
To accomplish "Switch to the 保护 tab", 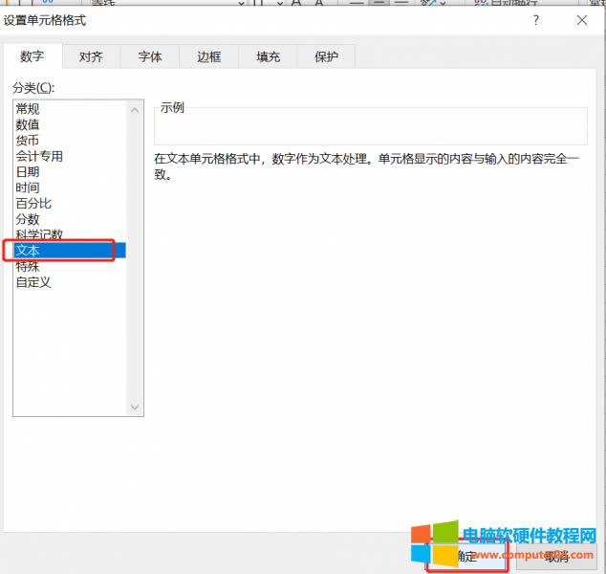I will (326, 57).
